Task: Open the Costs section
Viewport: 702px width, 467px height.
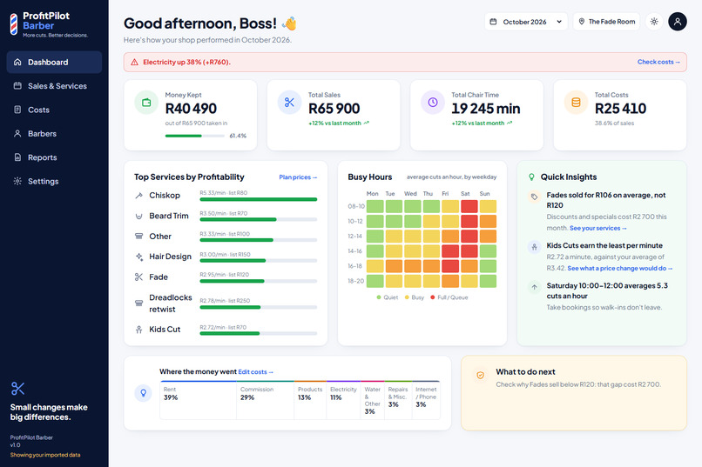Action: tap(54, 110)
